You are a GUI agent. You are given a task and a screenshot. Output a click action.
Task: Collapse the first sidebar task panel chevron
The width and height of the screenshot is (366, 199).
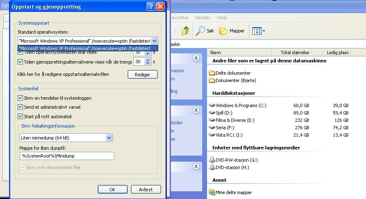tap(196, 58)
